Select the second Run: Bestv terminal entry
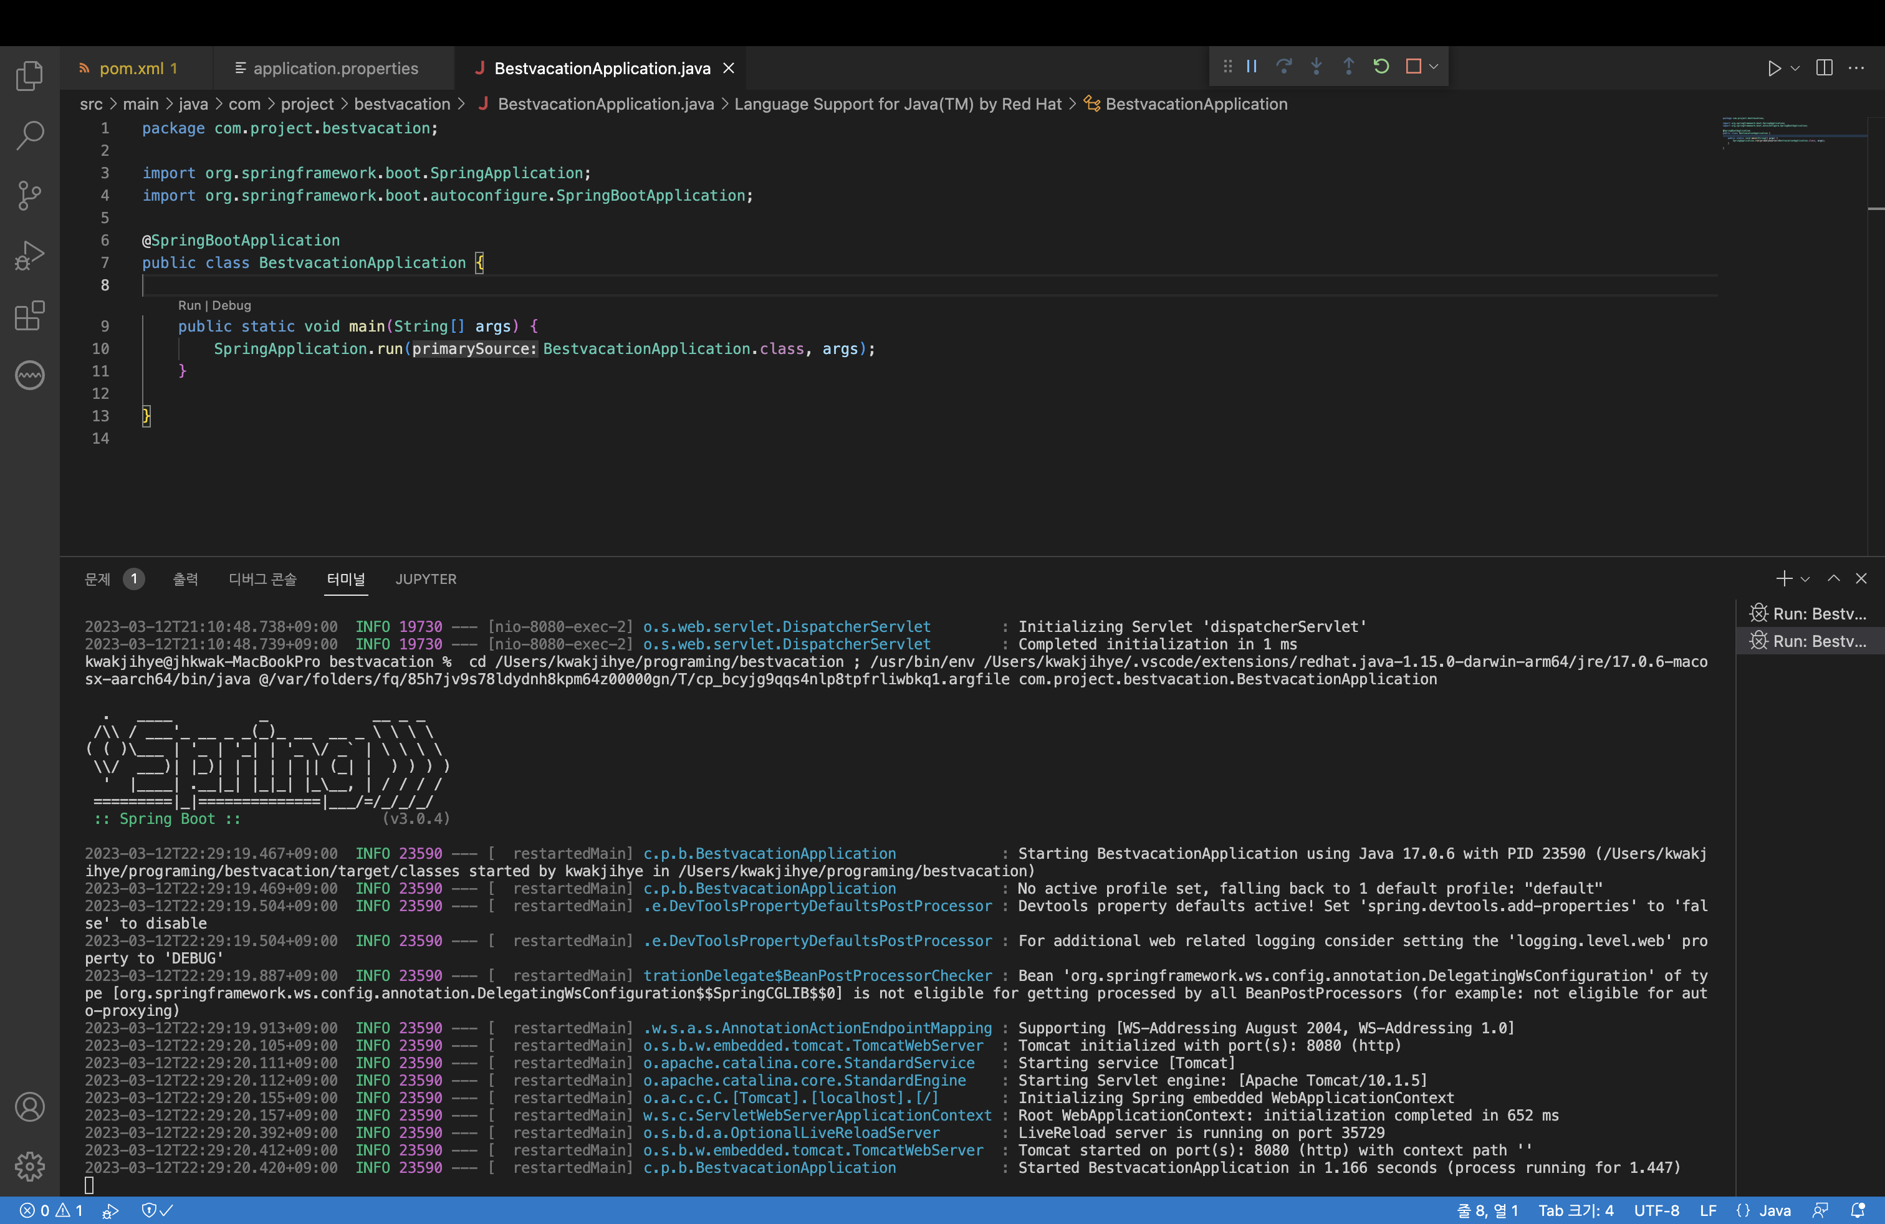Image resolution: width=1885 pixels, height=1224 pixels. coord(1809,641)
